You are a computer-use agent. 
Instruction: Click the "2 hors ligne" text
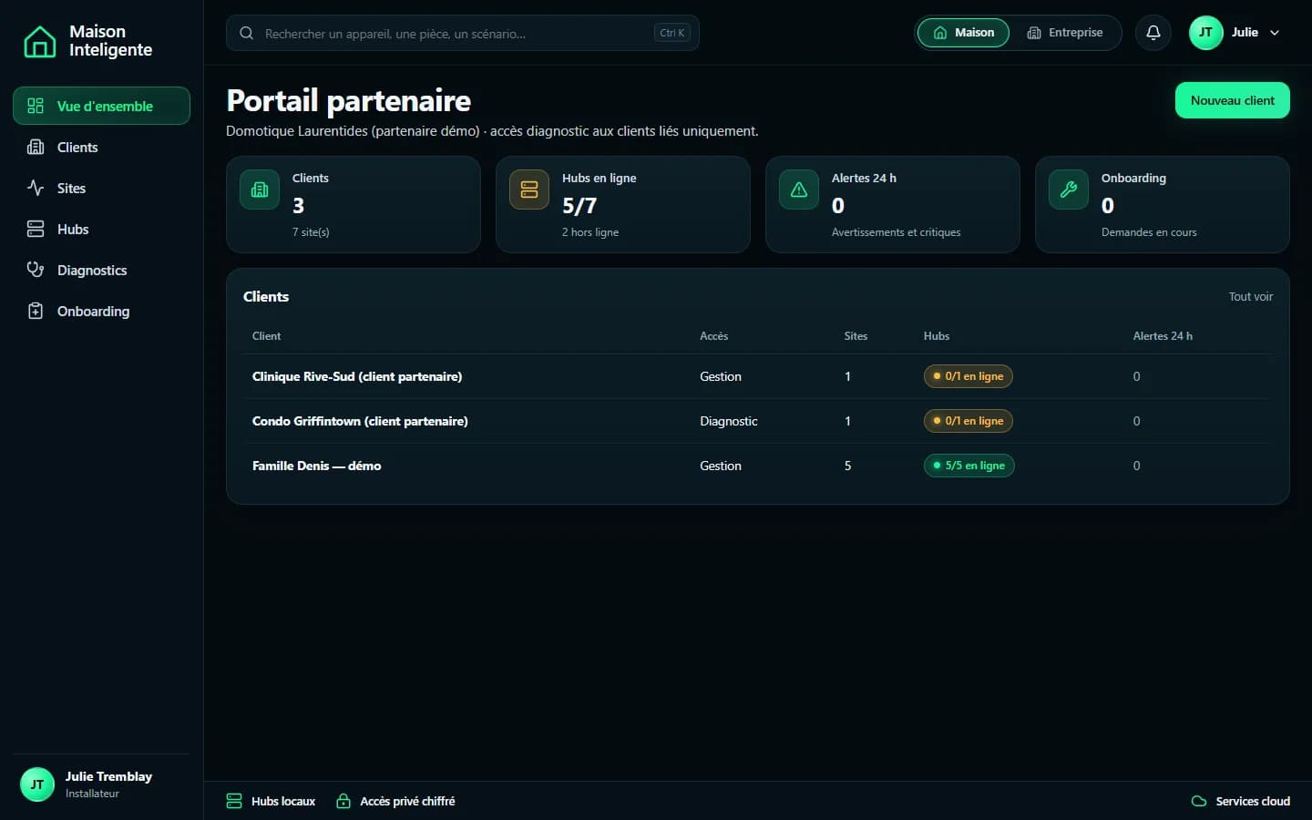(590, 232)
